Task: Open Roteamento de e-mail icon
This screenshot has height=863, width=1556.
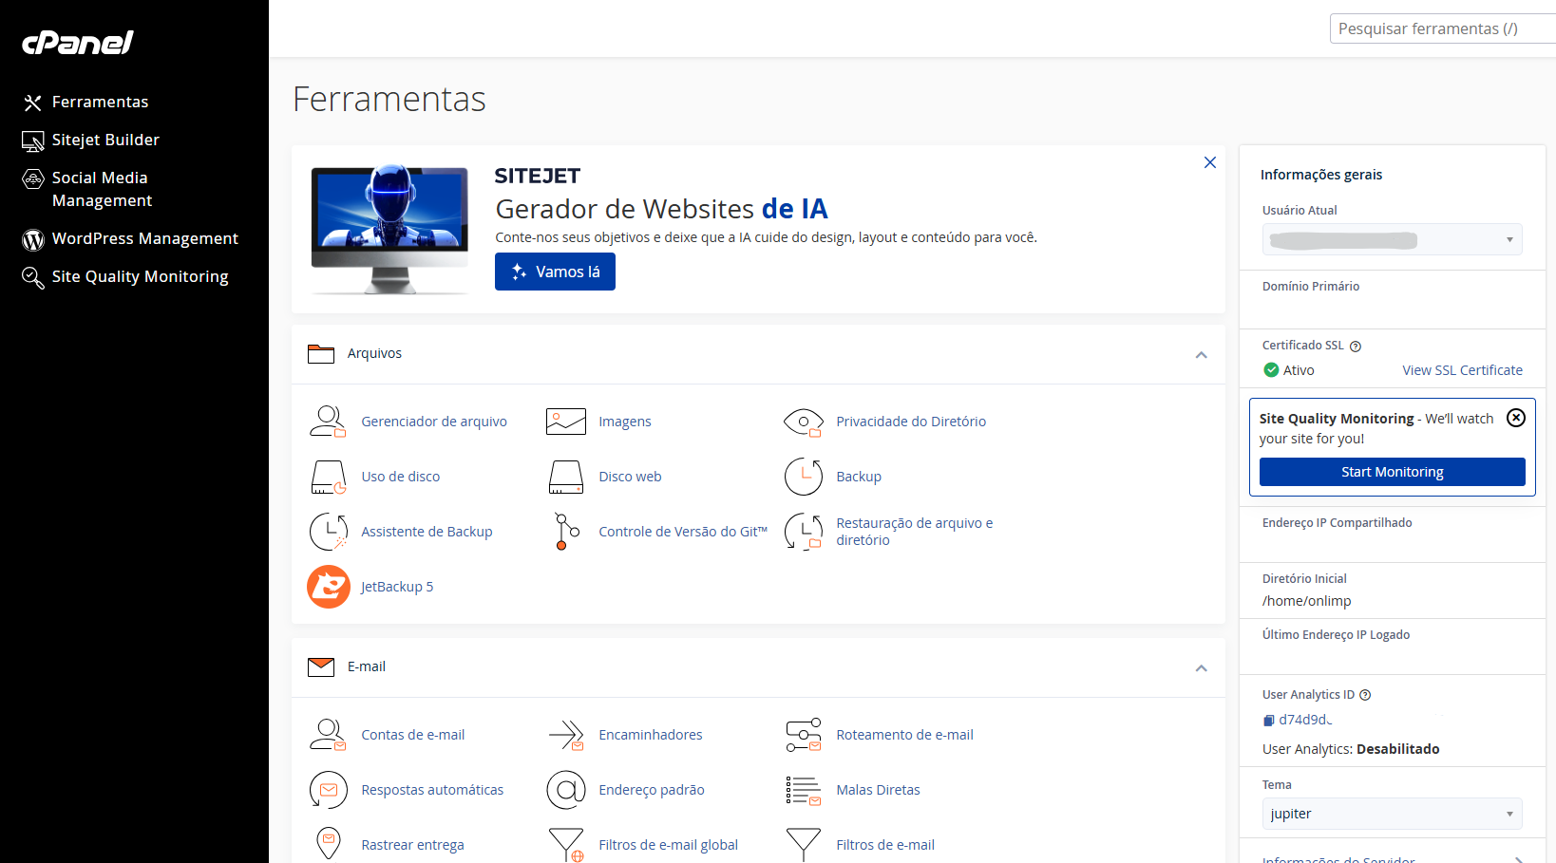Action: pyautogui.click(x=803, y=735)
